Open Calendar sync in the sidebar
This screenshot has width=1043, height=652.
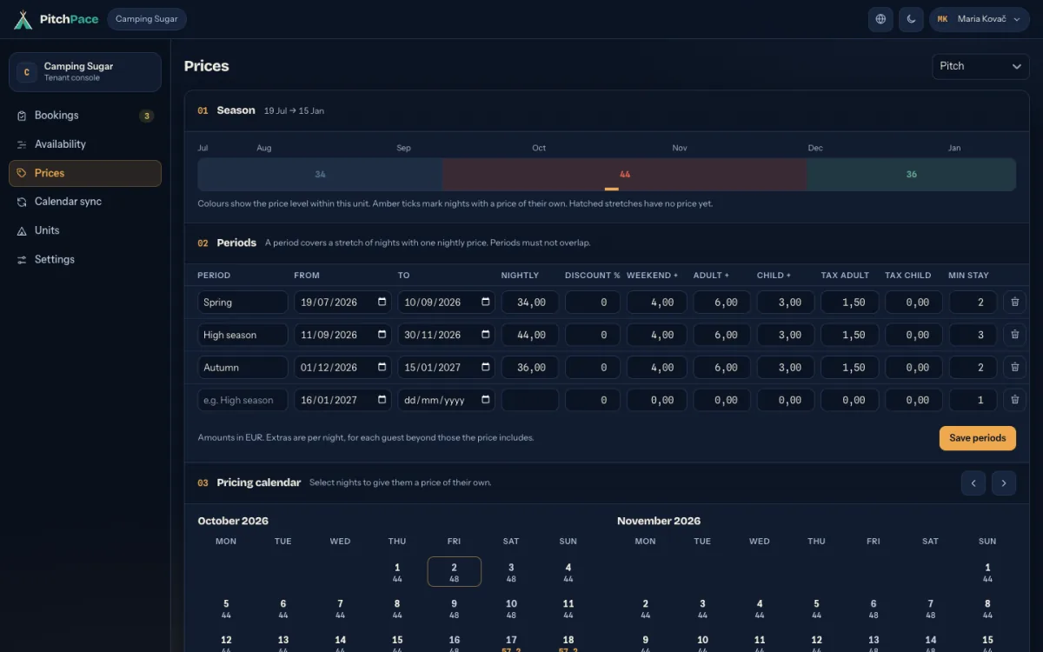point(85,202)
